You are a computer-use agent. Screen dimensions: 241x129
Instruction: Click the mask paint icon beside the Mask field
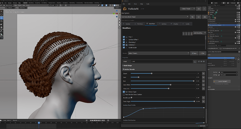pyautogui.click(x=195, y=62)
